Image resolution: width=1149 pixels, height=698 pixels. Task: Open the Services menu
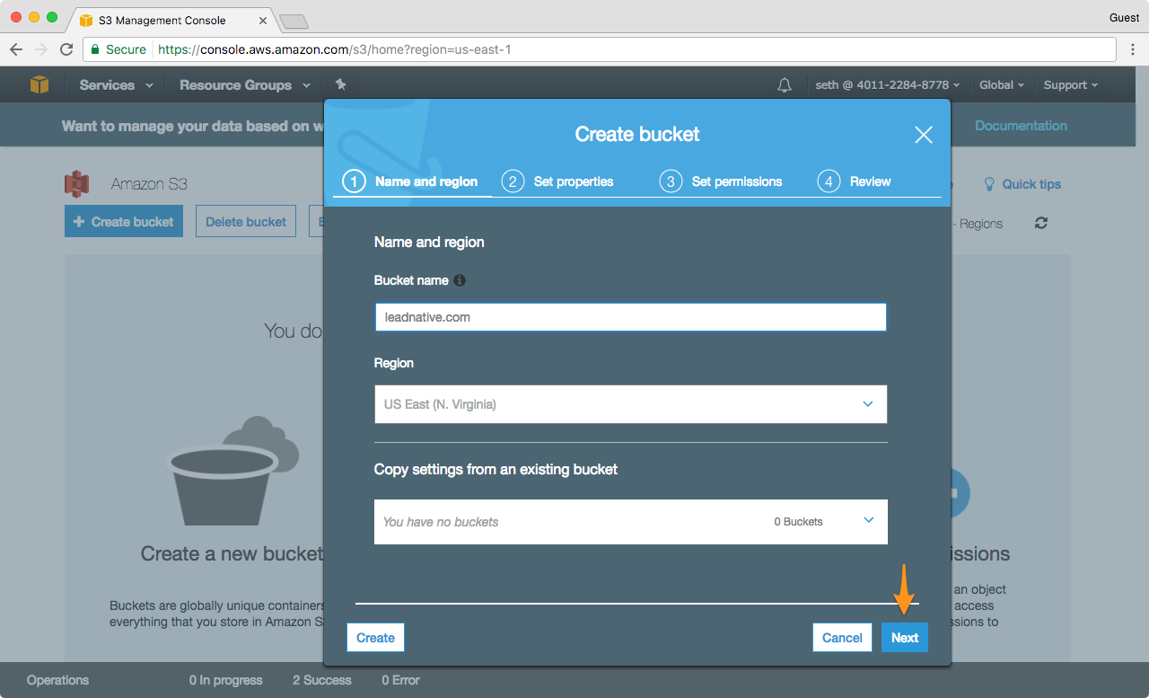[x=115, y=85]
